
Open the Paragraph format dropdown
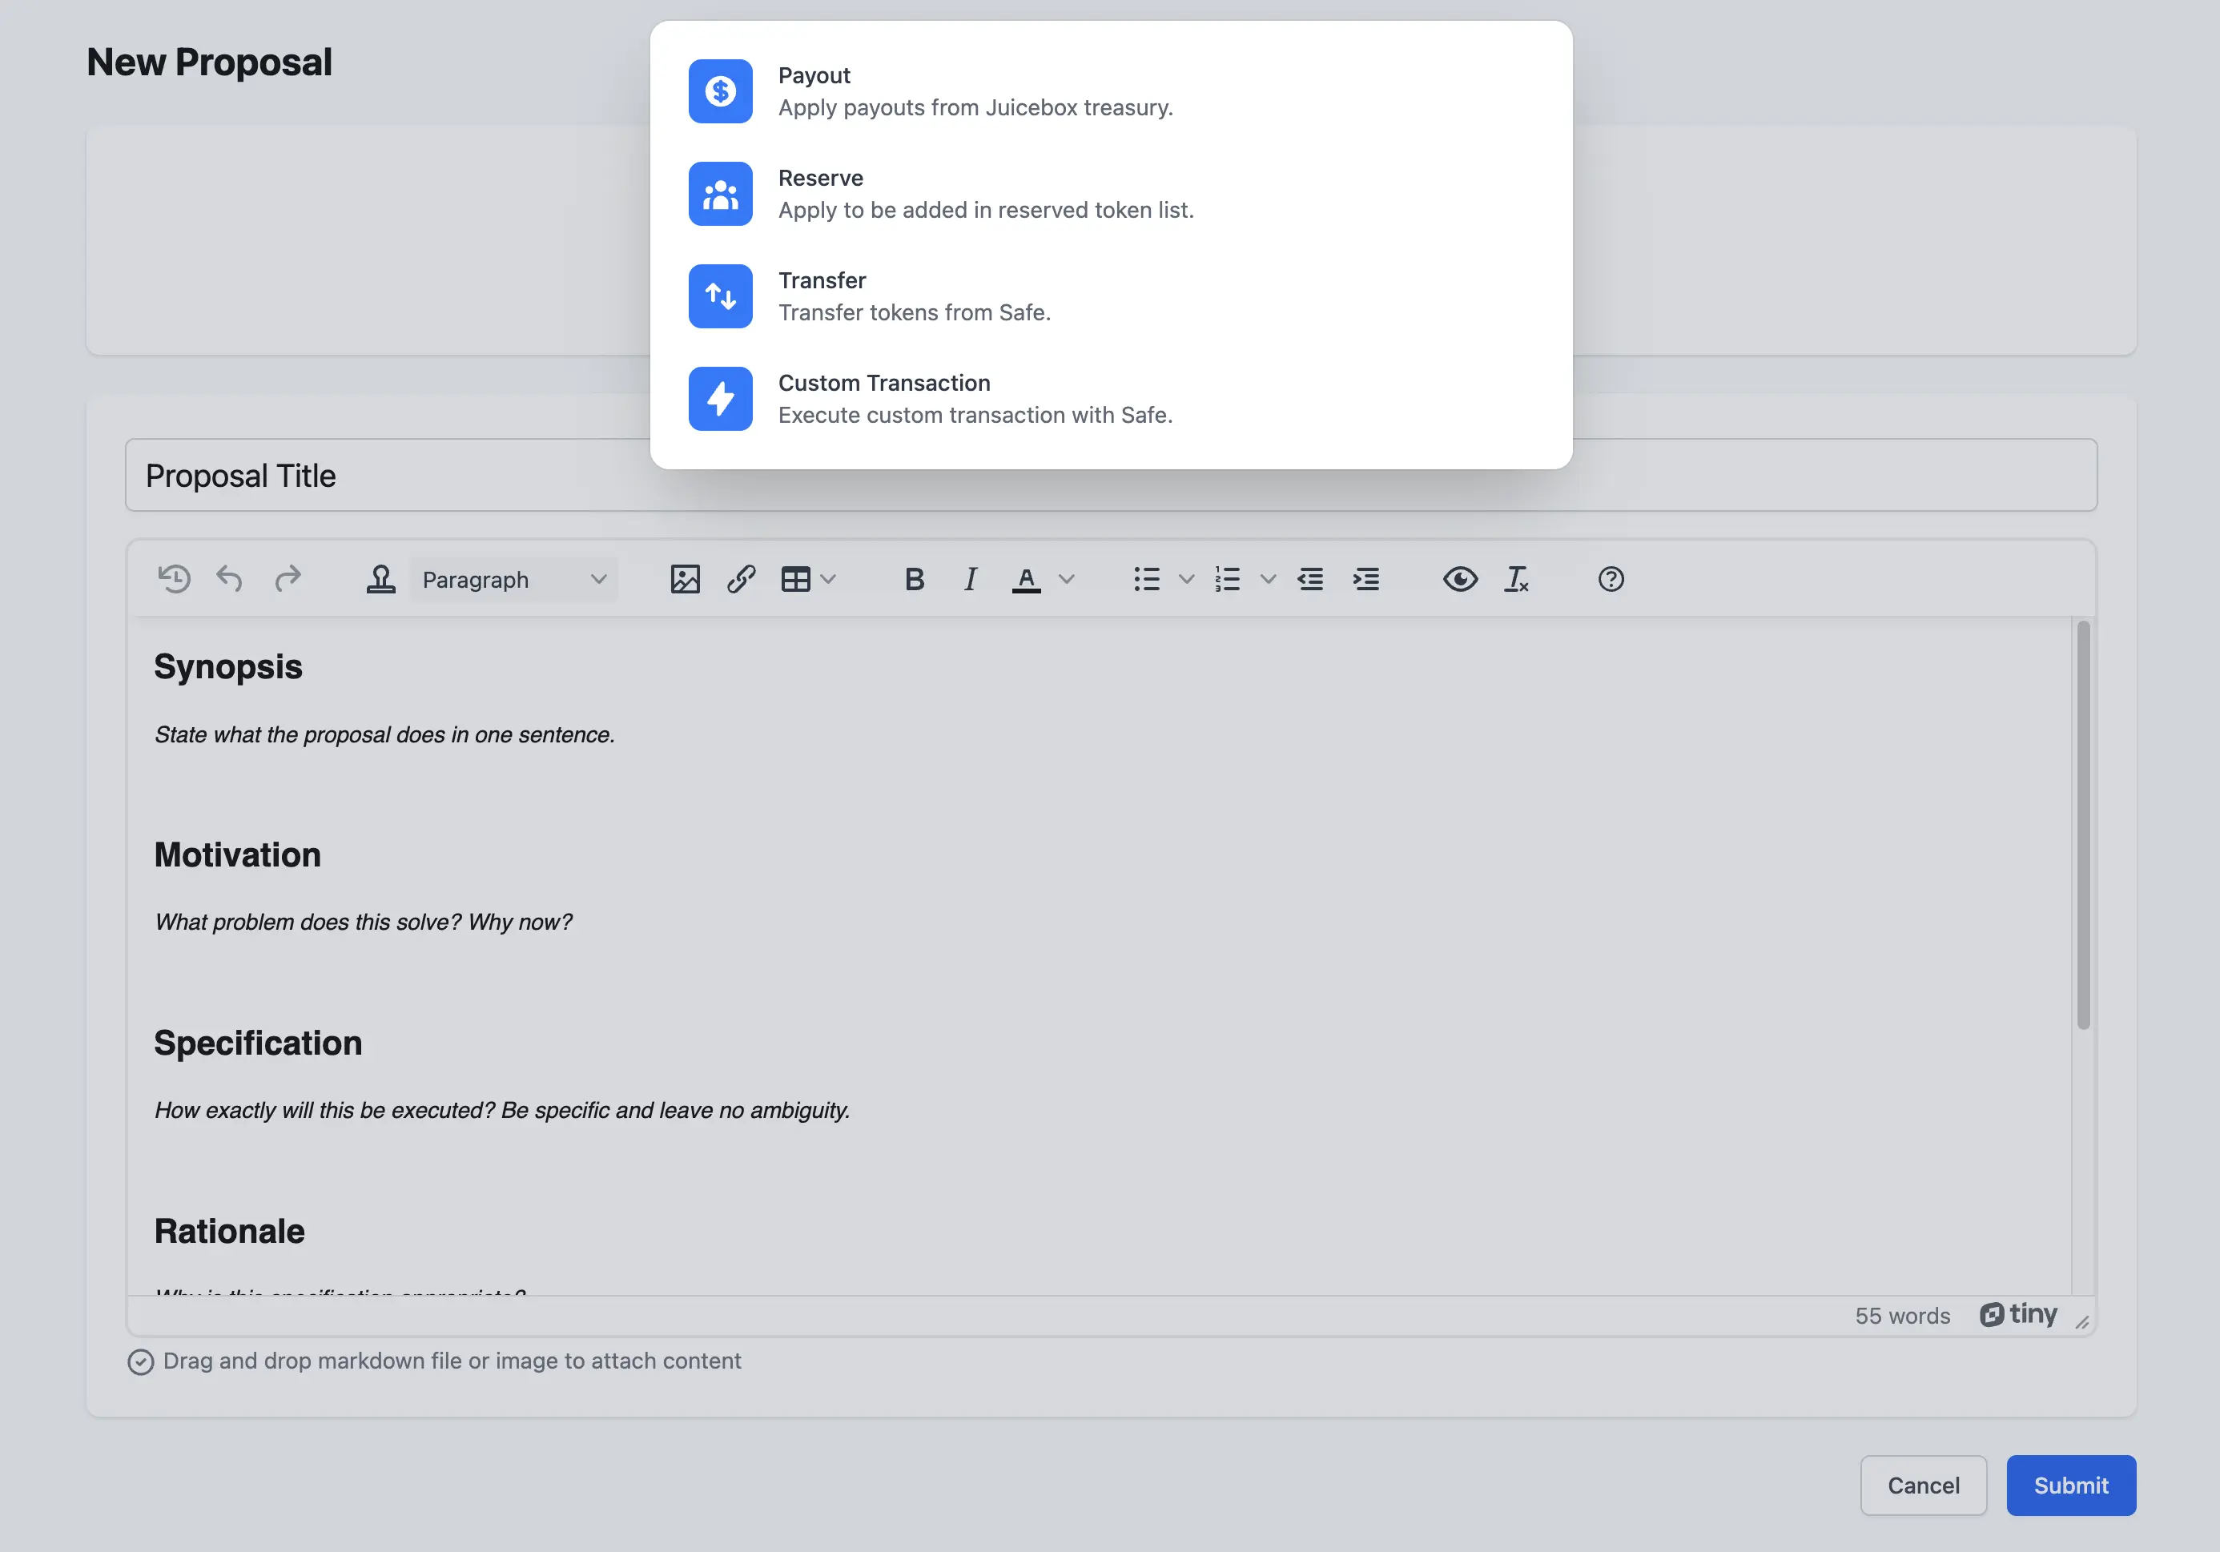(513, 579)
